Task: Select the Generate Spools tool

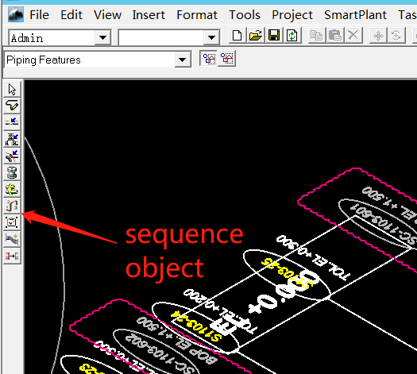Action: 12,172
